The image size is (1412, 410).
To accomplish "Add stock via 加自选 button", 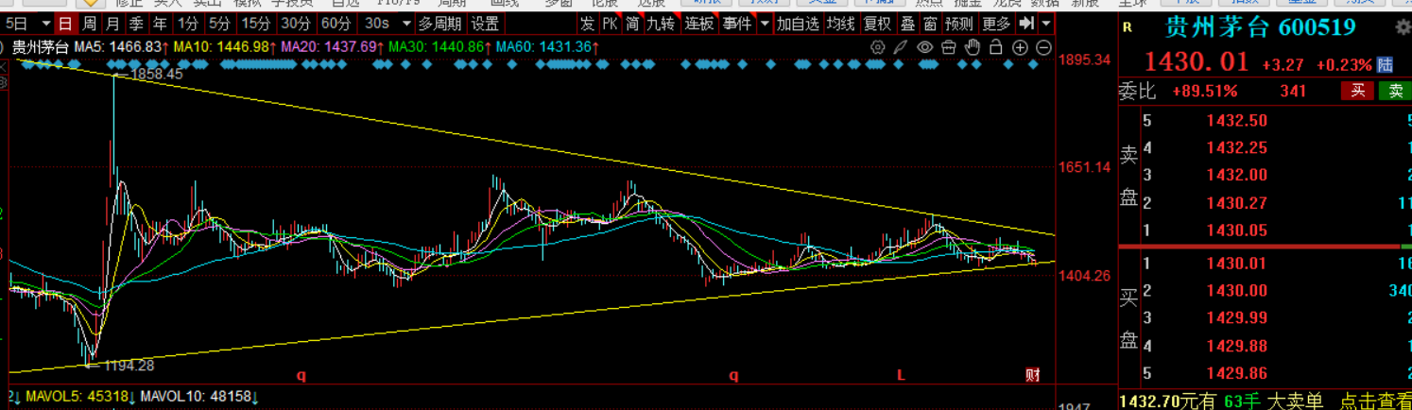I will (798, 24).
